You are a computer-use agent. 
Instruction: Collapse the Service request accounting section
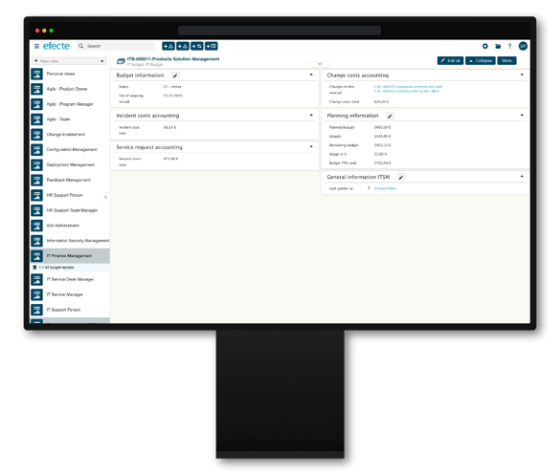[x=311, y=146]
